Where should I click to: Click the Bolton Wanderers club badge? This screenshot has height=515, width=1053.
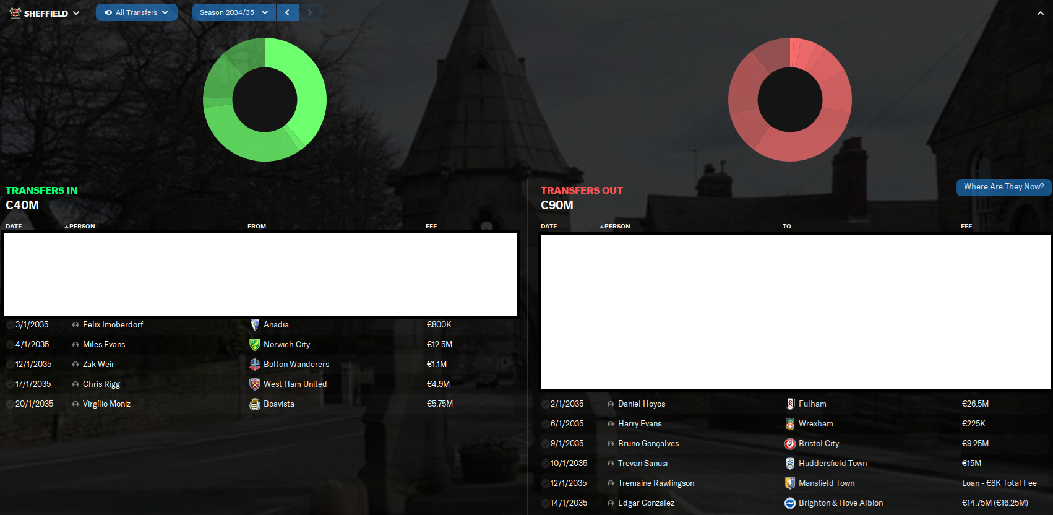pyautogui.click(x=254, y=365)
